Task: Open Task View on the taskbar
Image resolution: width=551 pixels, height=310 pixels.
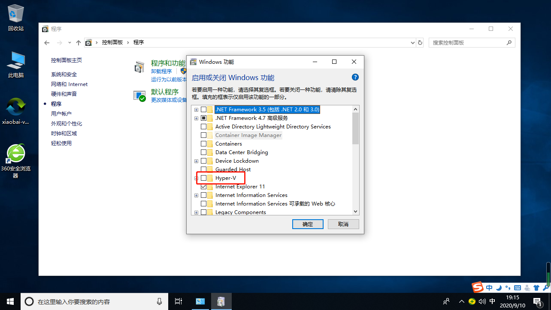Action: pyautogui.click(x=179, y=301)
